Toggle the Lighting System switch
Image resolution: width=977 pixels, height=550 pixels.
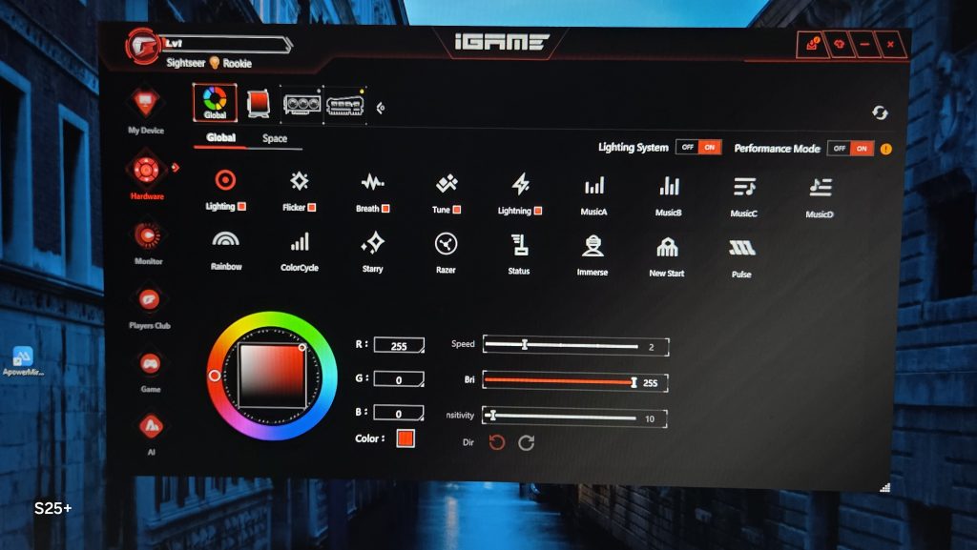click(698, 147)
